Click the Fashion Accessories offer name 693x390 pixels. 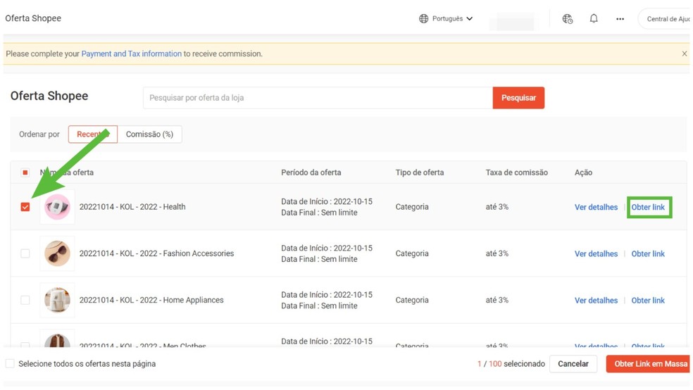[x=156, y=253]
